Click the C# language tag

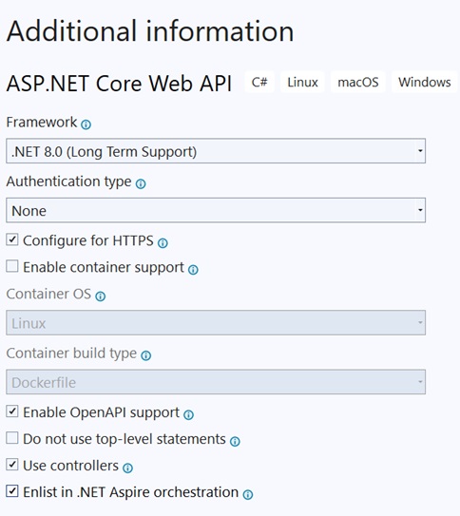(259, 82)
